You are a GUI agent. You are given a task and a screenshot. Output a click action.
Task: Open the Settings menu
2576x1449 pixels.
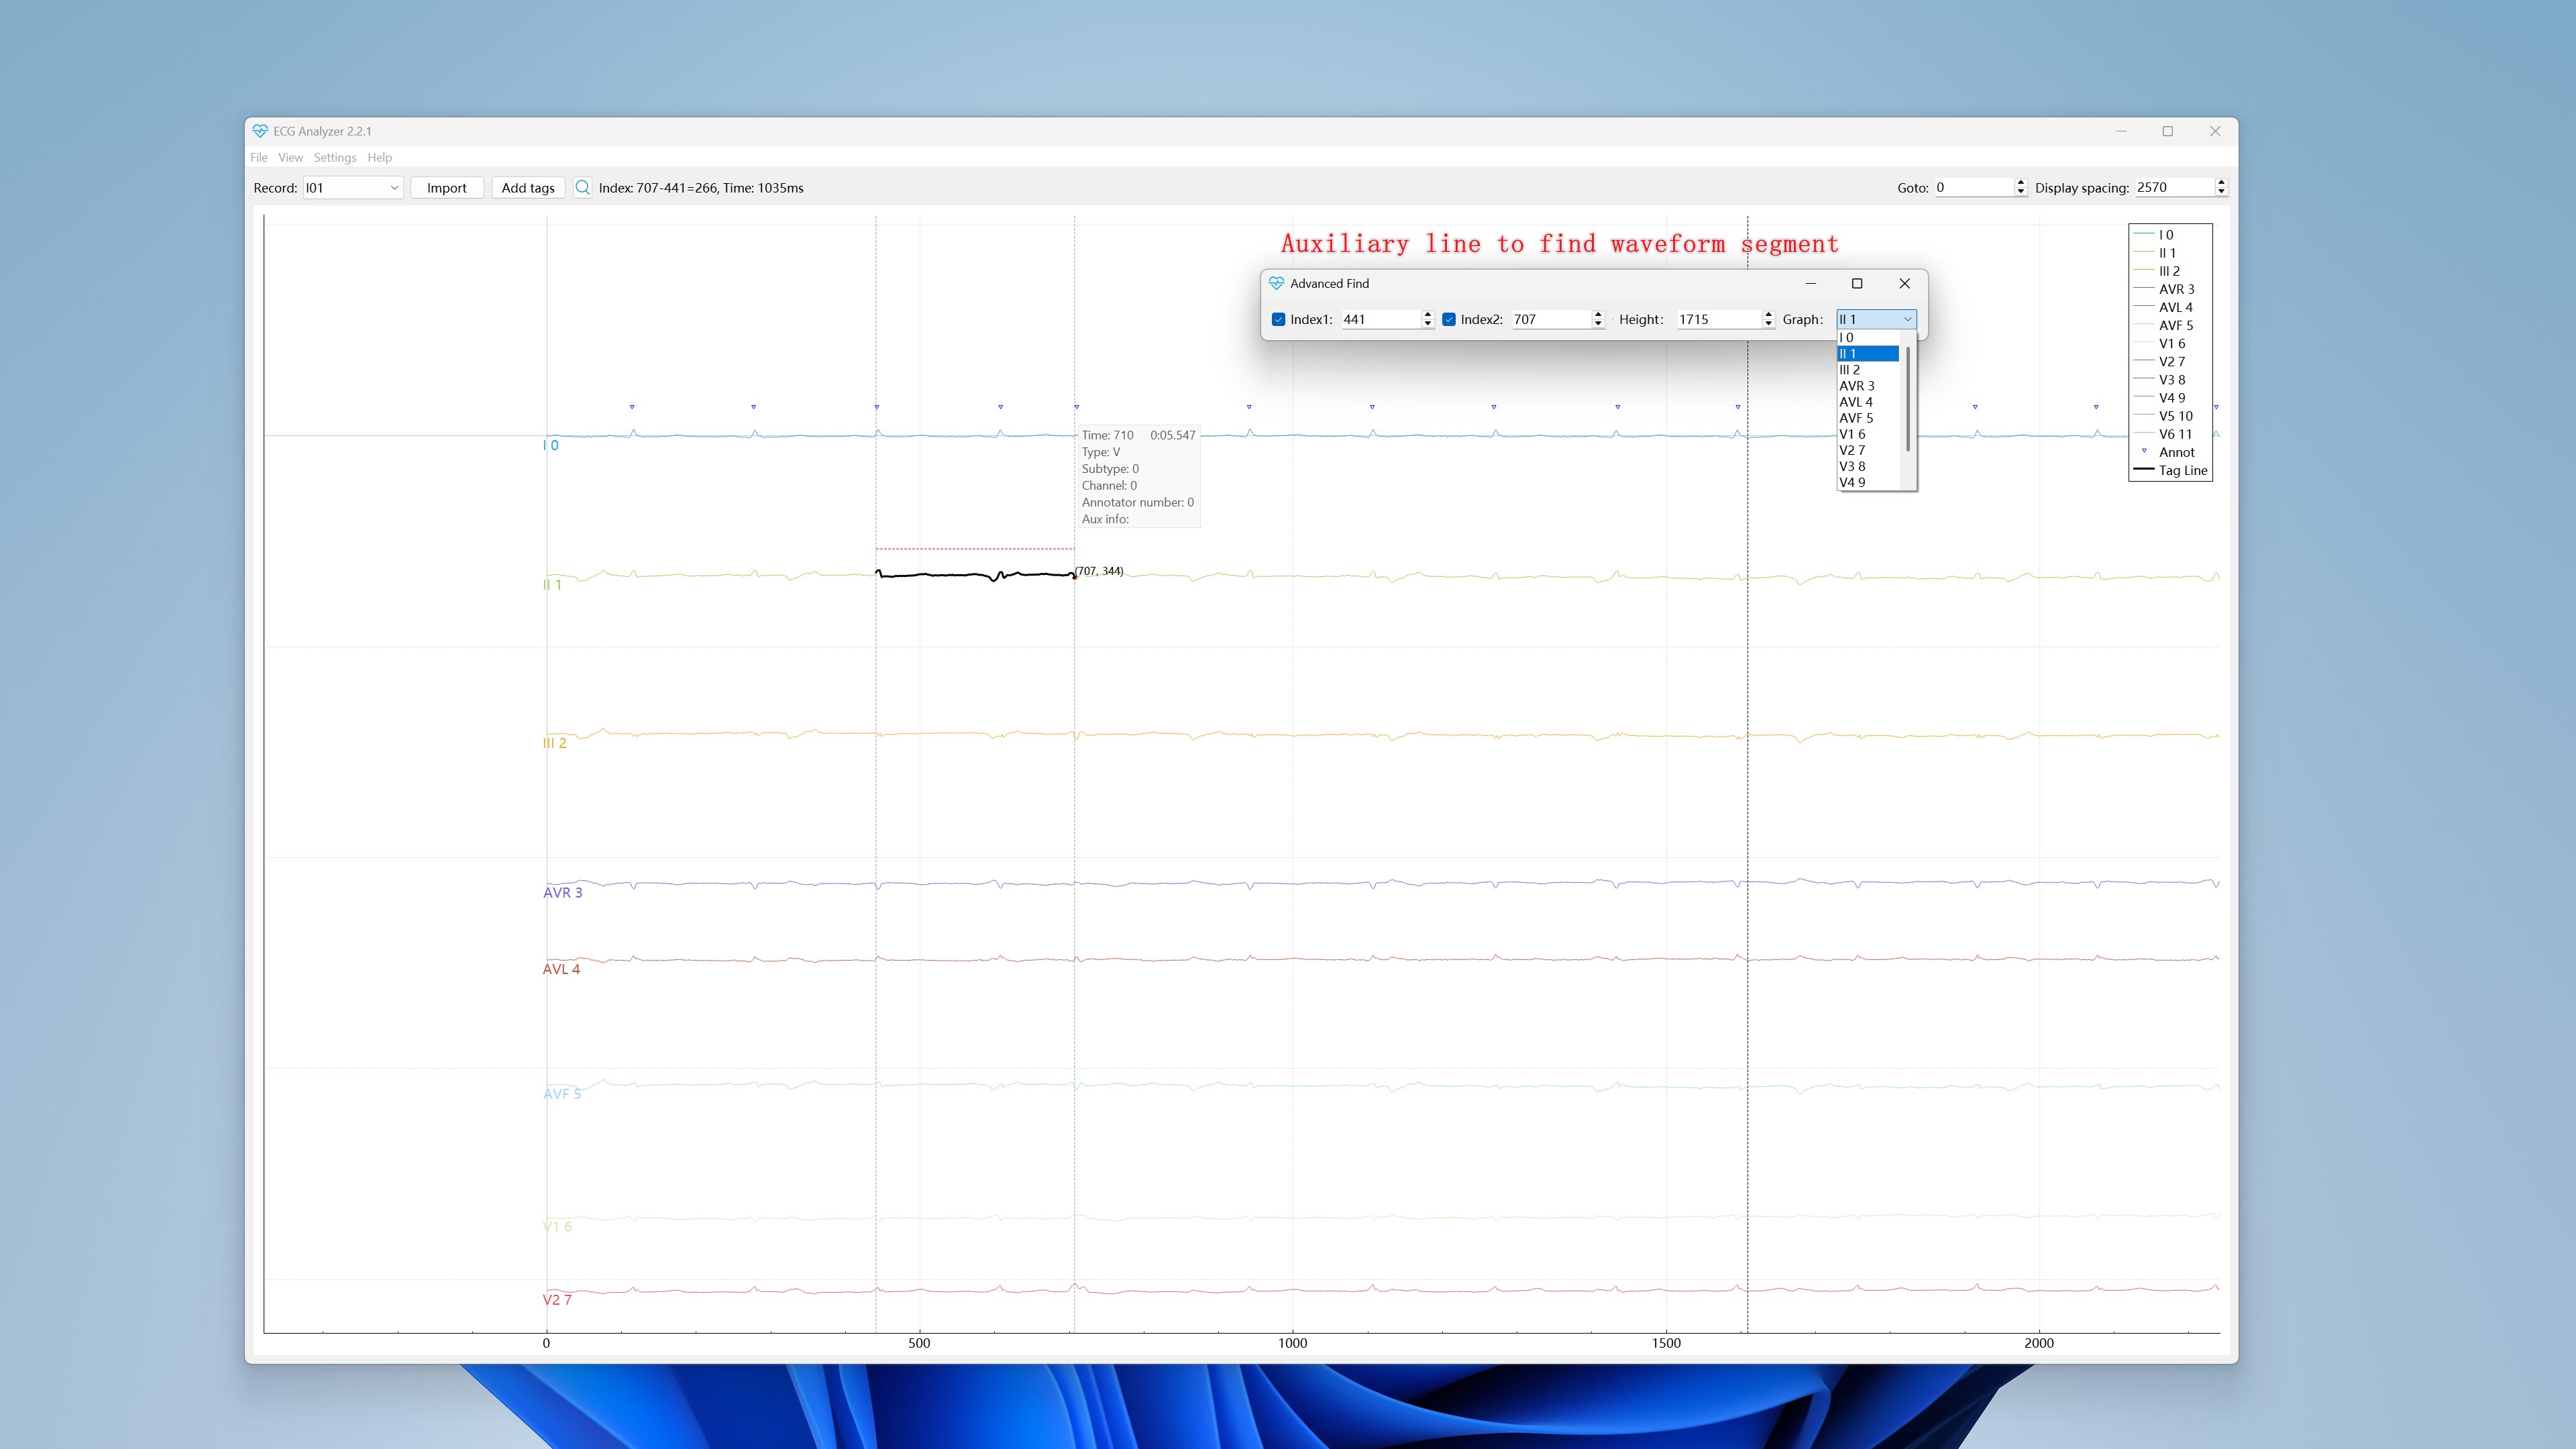coord(335,157)
